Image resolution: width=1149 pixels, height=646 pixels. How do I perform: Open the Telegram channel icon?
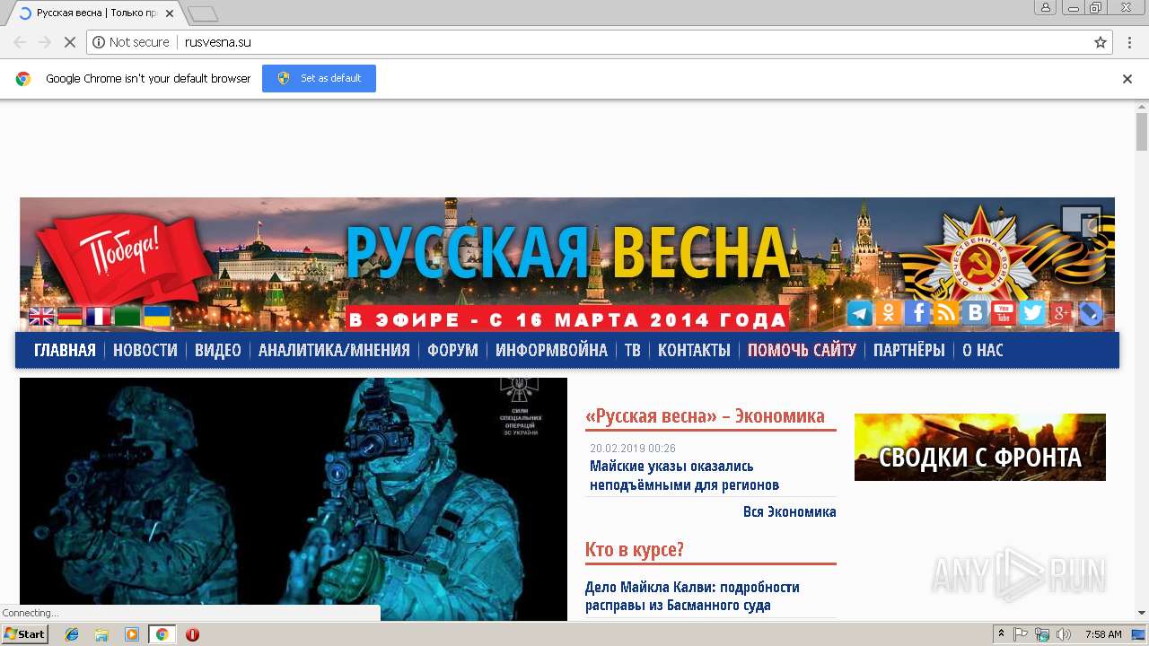[x=860, y=313]
